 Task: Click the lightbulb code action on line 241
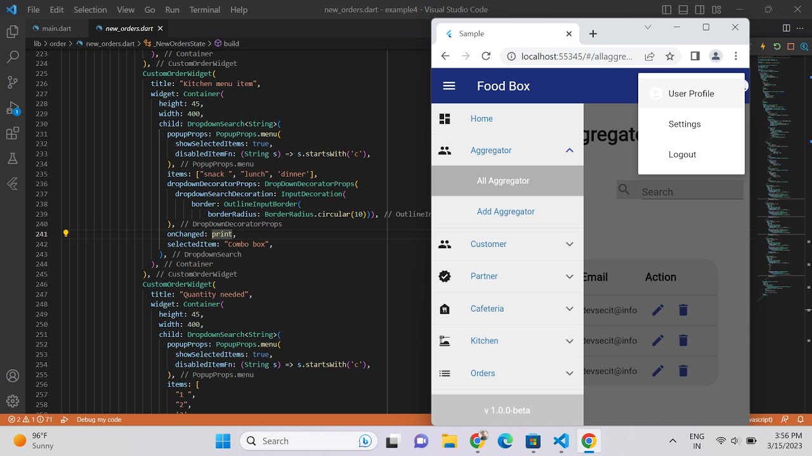tap(65, 234)
